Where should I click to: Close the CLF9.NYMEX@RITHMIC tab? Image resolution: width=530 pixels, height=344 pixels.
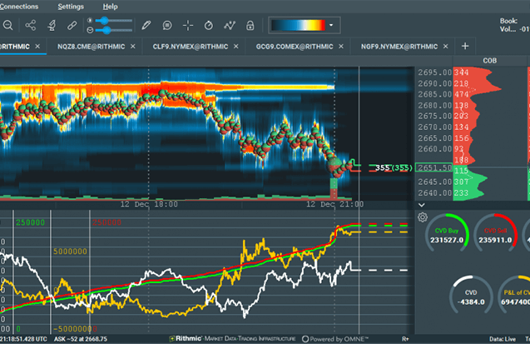236,47
